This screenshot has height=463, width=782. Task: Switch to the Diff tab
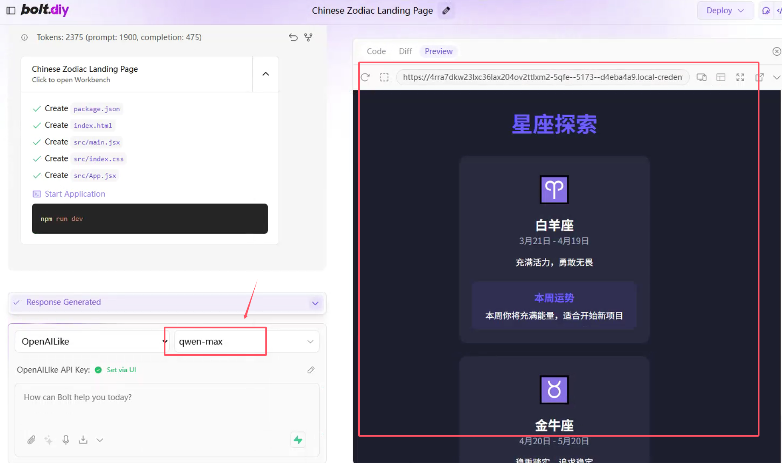tap(405, 51)
